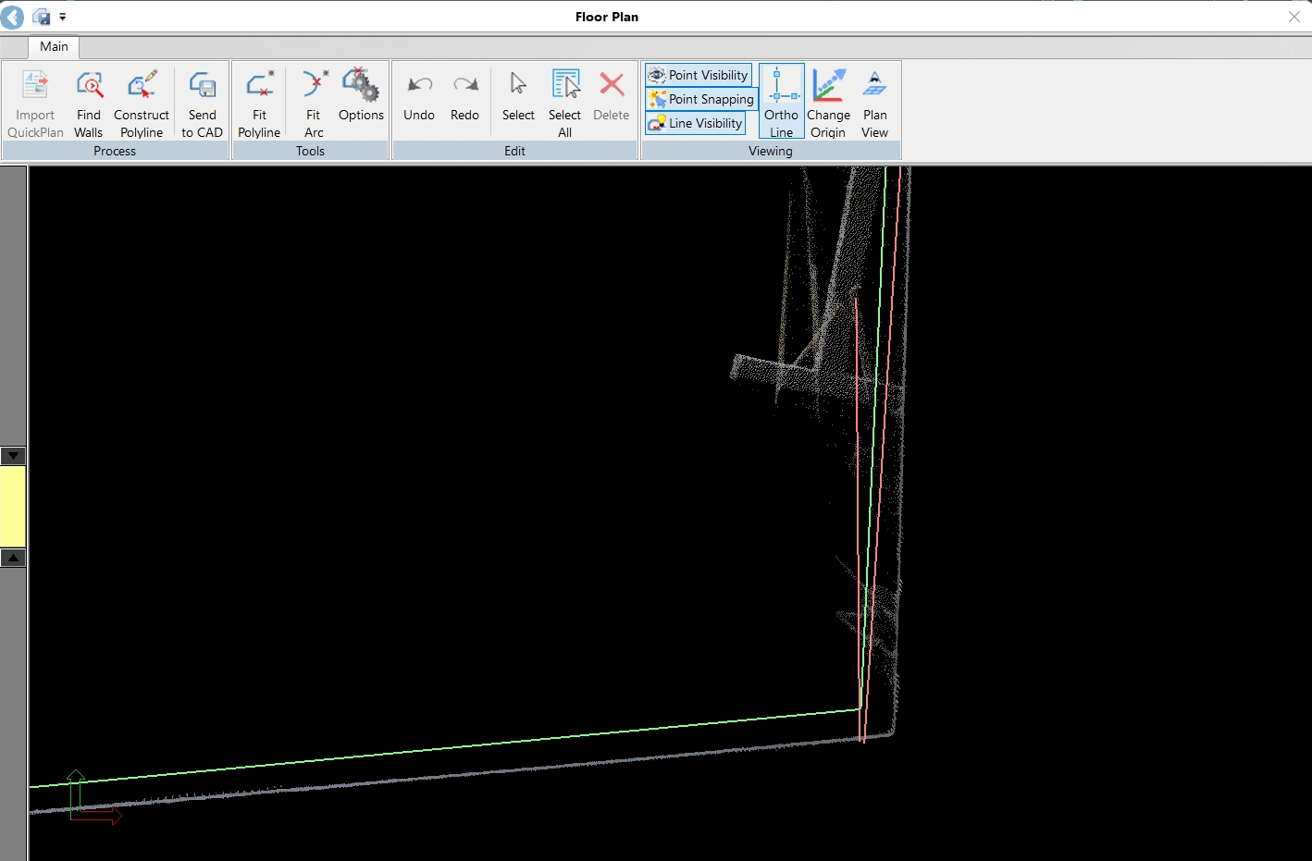Image resolution: width=1312 pixels, height=861 pixels.
Task: Click the upward arrow below the slice slider
Action: tap(13, 558)
